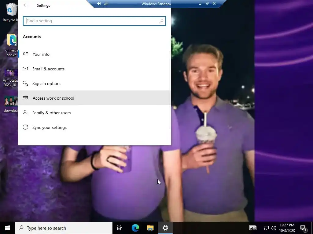The width and height of the screenshot is (313, 234).
Task: Select the Annotation 2023-10 image file
Action: point(10,78)
